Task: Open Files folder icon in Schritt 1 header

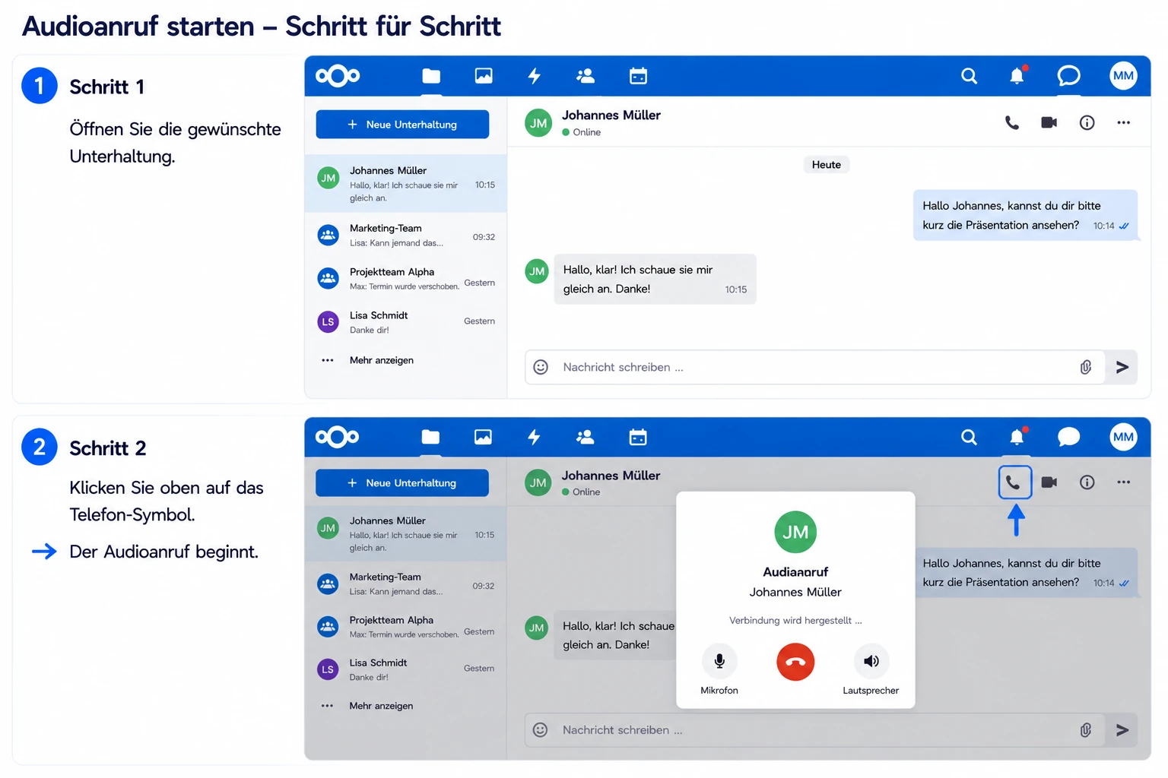Action: (431, 76)
